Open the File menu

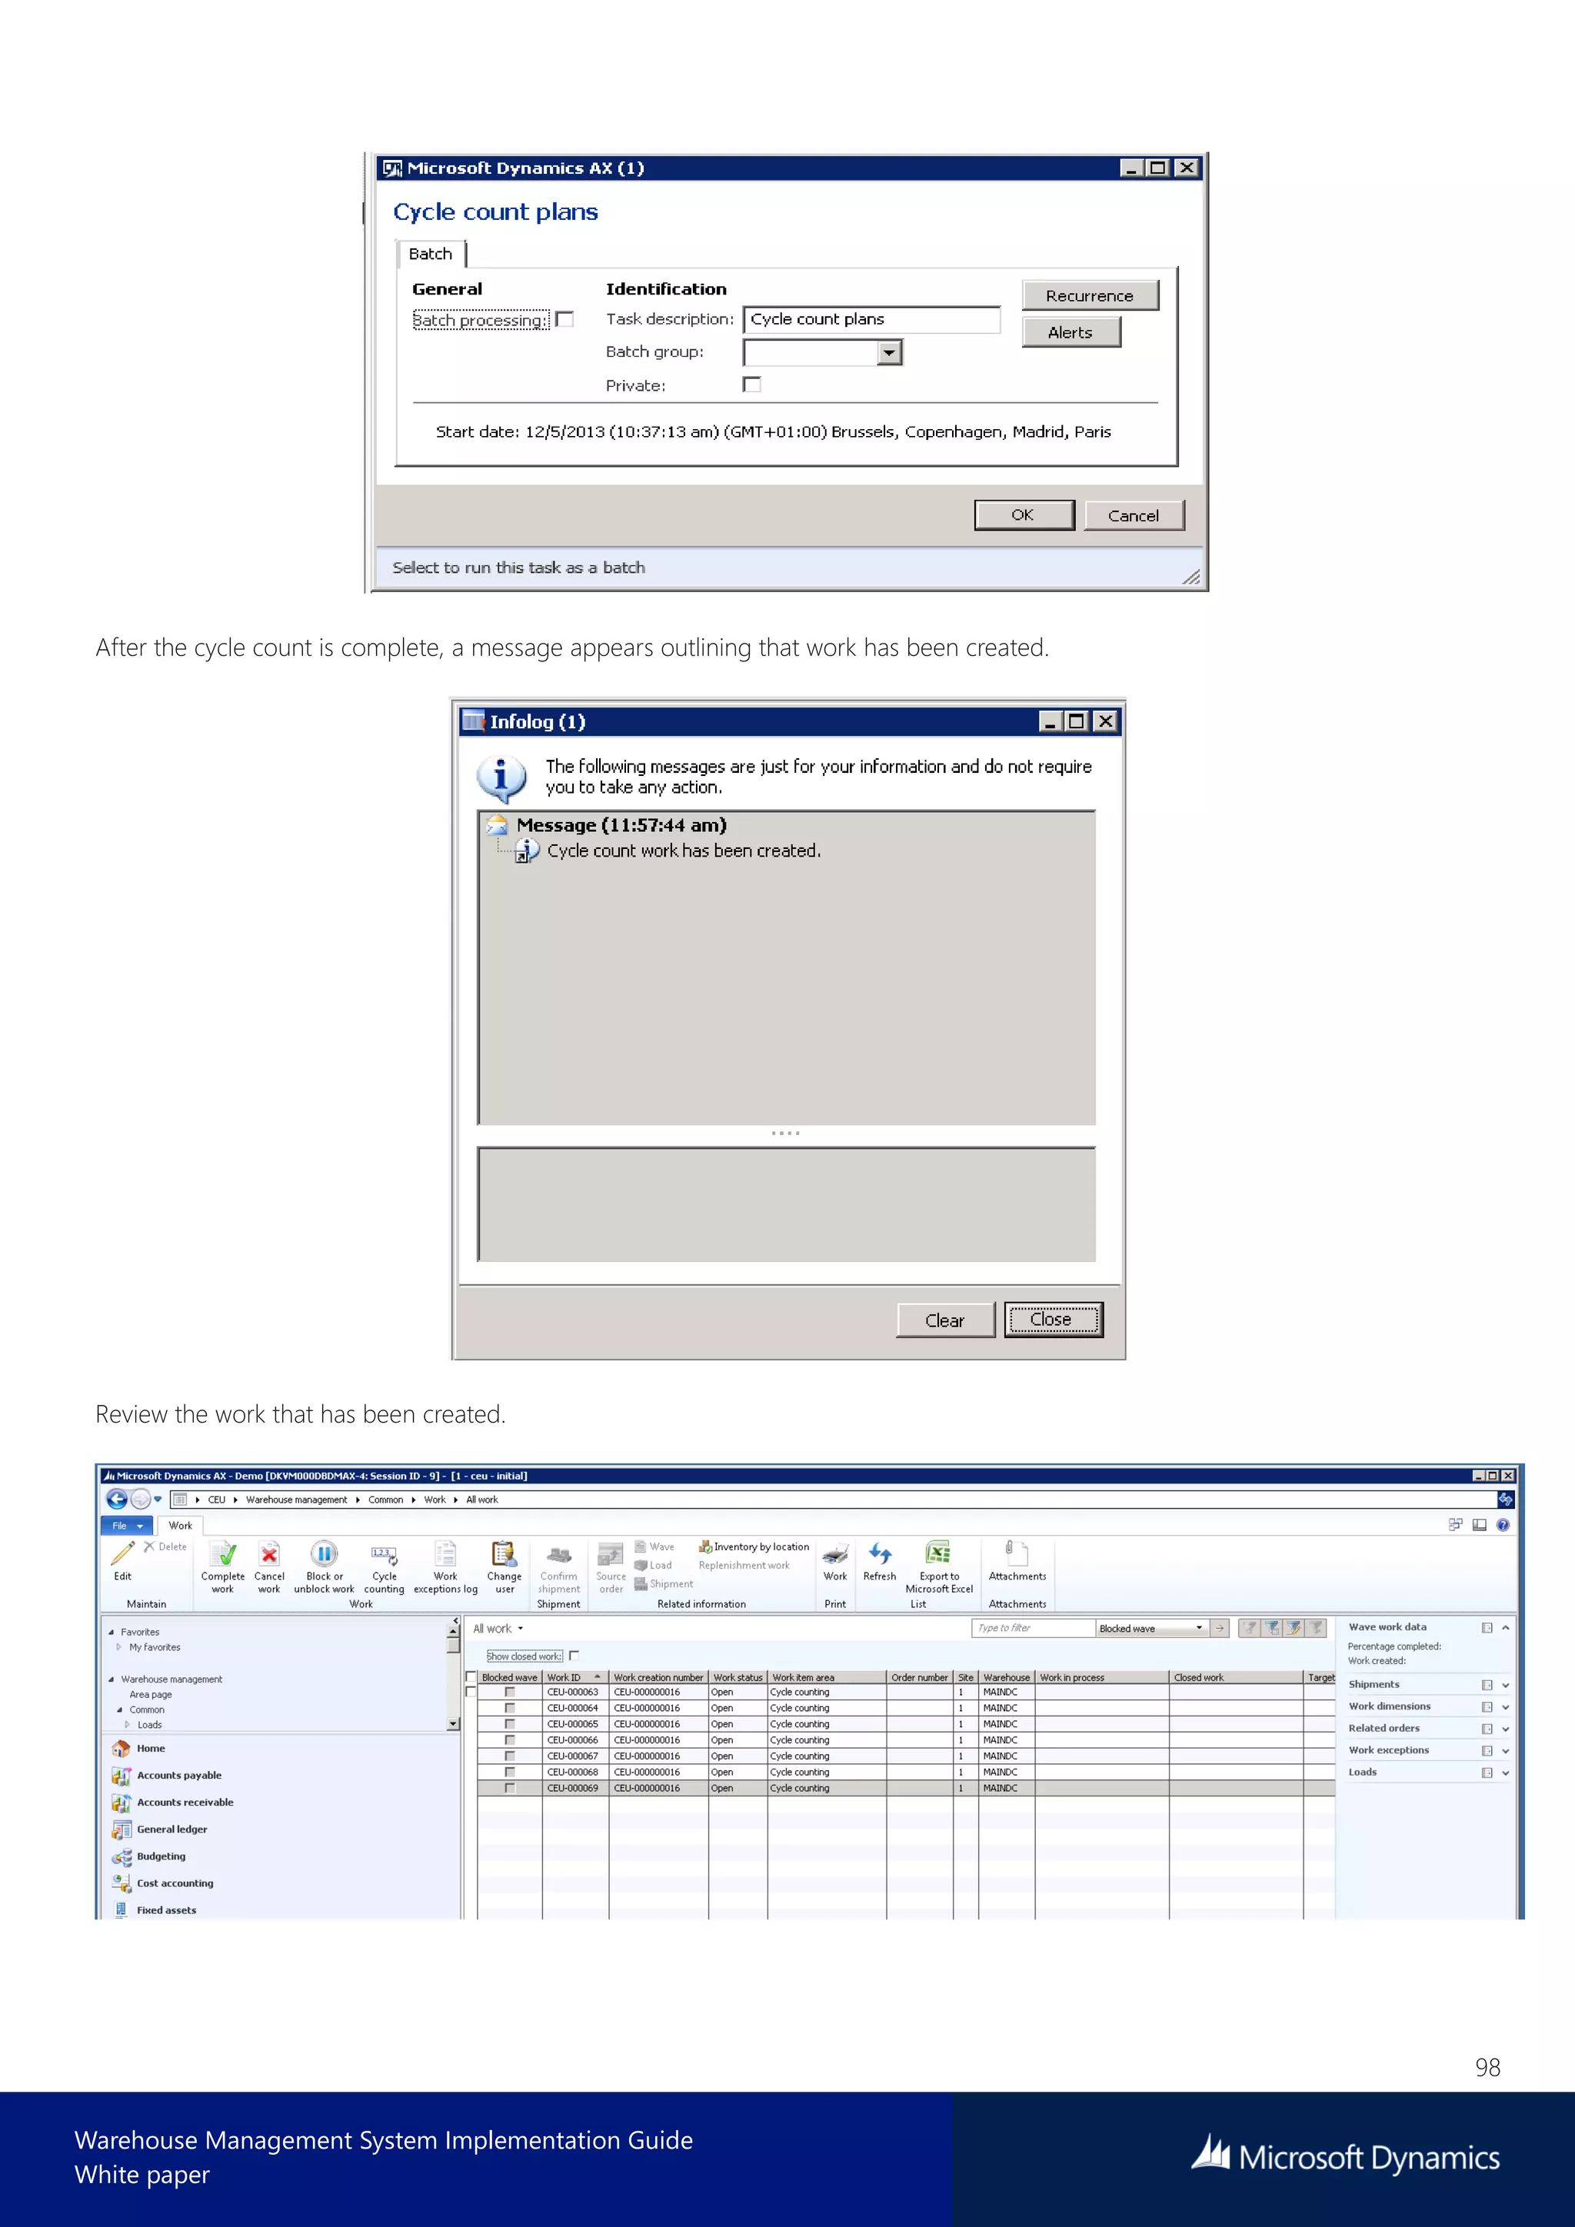[x=126, y=1526]
